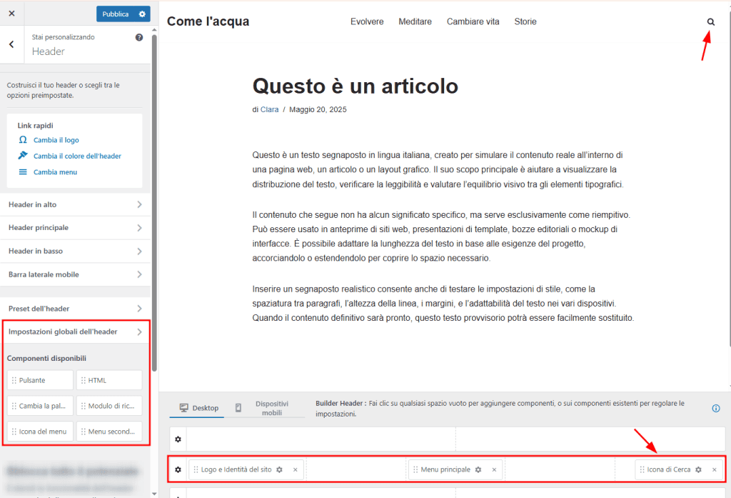
Task: Click the Cambia il logo link
Action: [56, 140]
